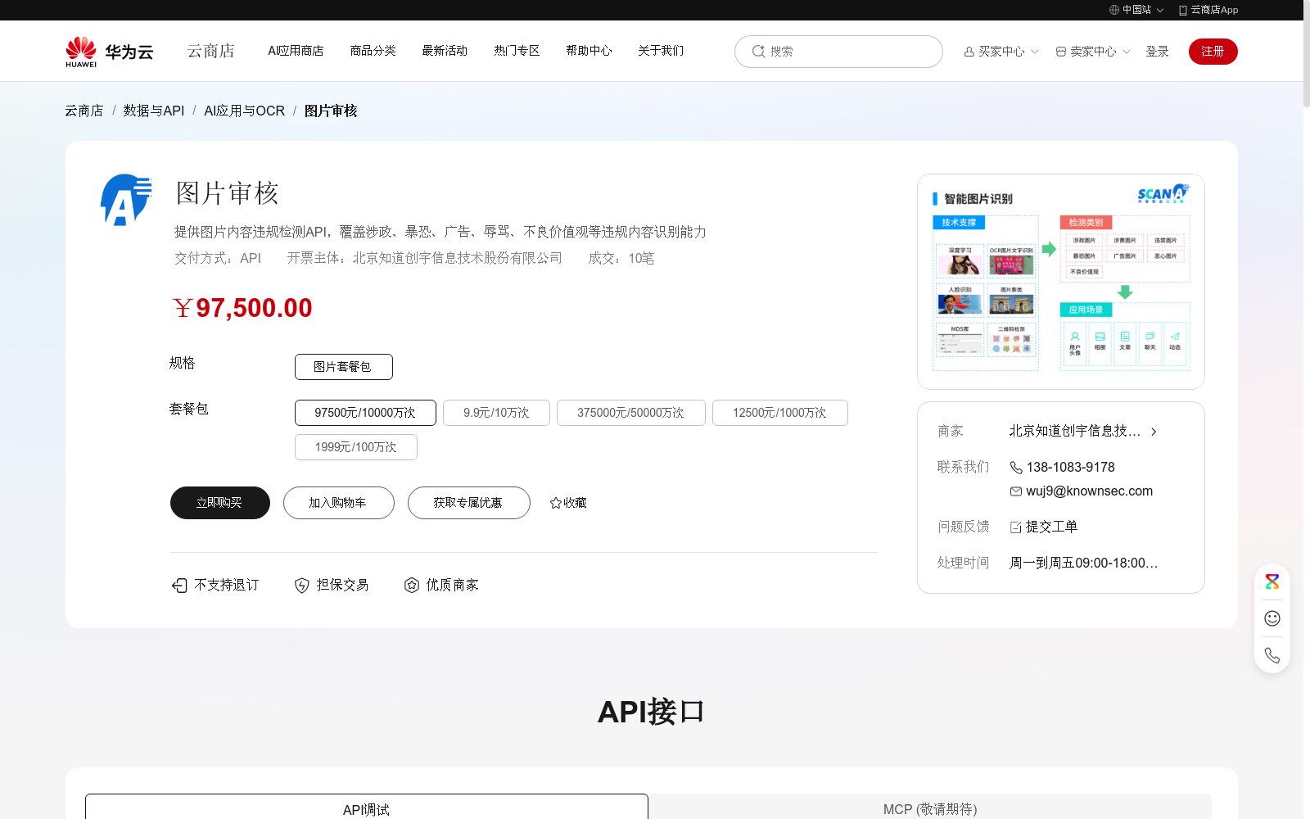The image size is (1310, 819).
Task: Click the 周一到周五09:00-18:00… processing time text
Action: [1084, 563]
